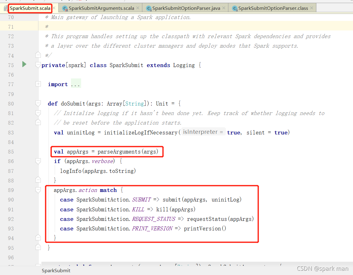Viewport: 353px width, 275px height.
Task: Click the class icon on SparkSubmitOptionParser.java tab
Action: coord(149,9)
